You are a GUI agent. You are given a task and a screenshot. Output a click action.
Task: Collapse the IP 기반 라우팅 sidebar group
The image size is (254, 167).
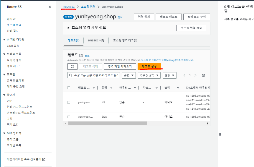(4, 40)
